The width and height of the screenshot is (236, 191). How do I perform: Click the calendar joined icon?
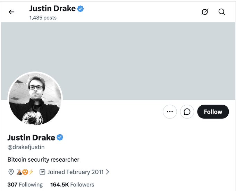(x=42, y=172)
